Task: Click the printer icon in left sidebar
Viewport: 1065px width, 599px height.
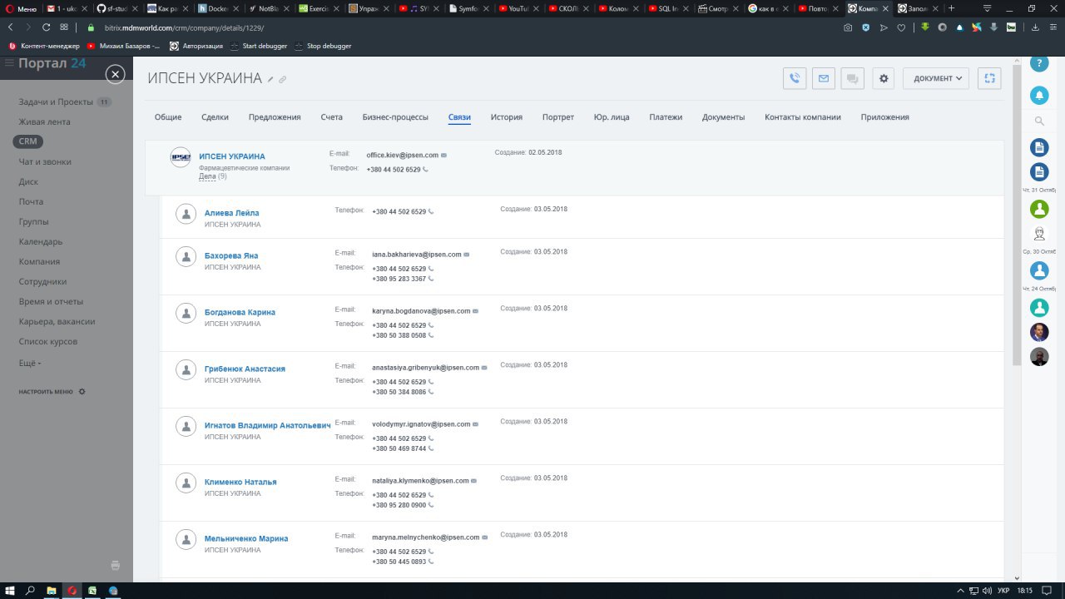Action: click(115, 565)
